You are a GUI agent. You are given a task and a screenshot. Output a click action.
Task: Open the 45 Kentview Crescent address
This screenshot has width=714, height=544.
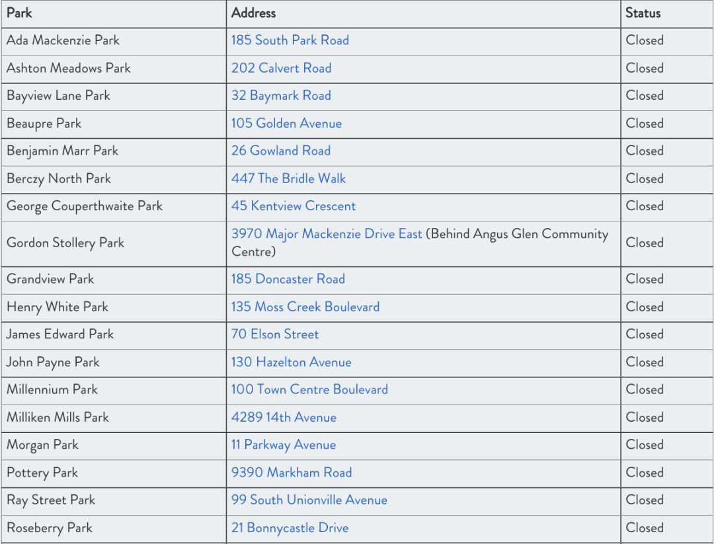pos(293,206)
